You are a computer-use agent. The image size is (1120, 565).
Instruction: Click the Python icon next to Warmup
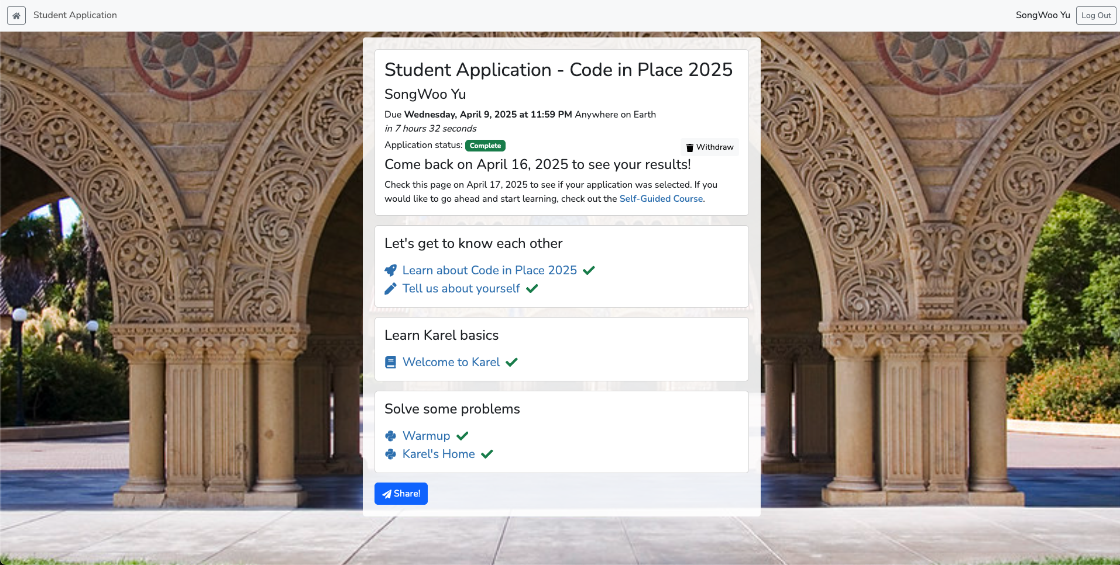tap(390, 436)
